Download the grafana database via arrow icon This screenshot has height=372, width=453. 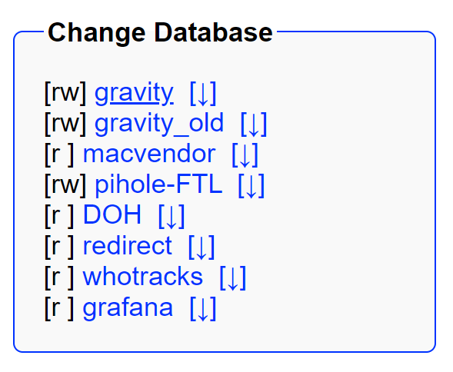click(203, 308)
